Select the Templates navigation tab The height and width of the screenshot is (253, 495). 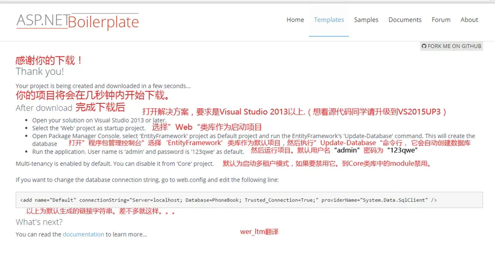click(329, 20)
